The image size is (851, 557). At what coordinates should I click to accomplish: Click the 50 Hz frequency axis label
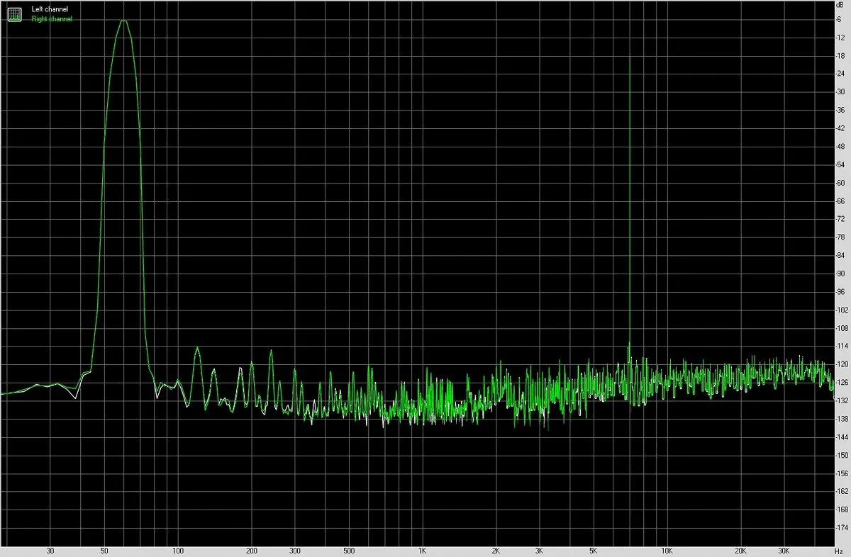click(x=104, y=551)
